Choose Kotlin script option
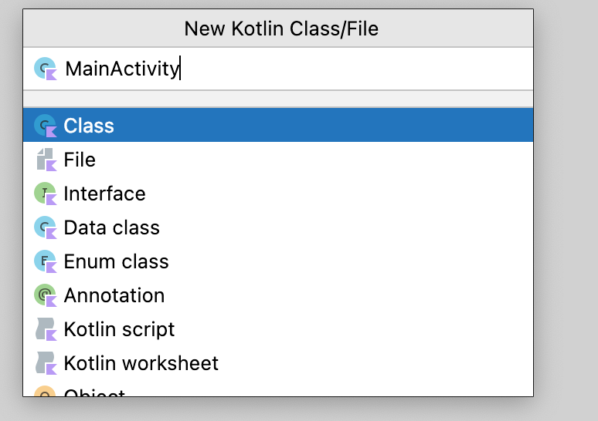The image size is (598, 421). [119, 329]
